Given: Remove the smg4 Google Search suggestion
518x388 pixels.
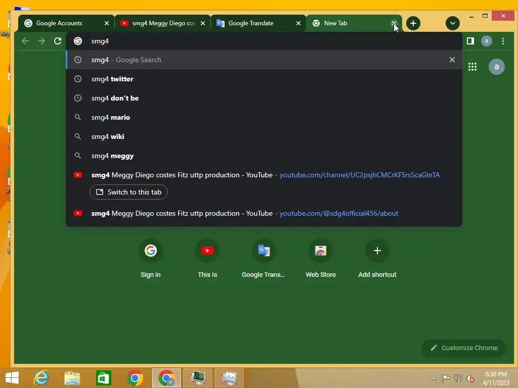Looking at the screenshot, I should pos(452,60).
